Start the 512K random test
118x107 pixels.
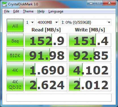pos(15,55)
